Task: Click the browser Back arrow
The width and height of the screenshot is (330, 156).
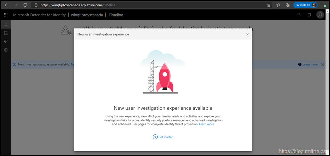Action: [6, 5]
